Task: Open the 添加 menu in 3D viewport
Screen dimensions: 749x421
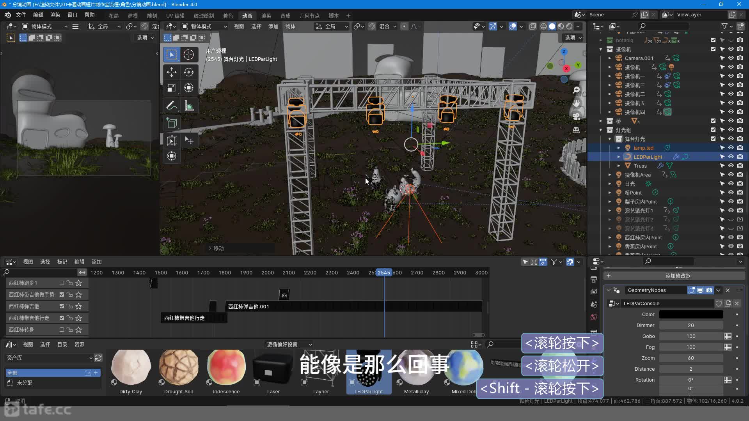Action: (273, 26)
